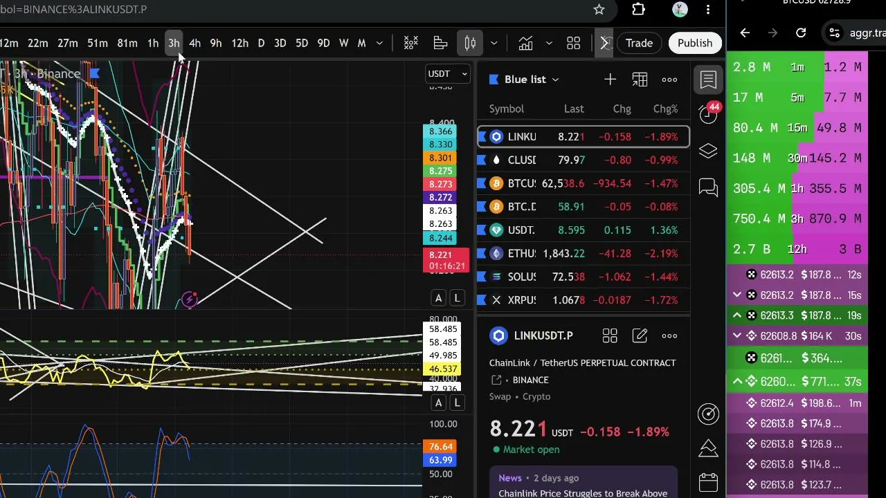Screen dimensions: 886x498
Task: Open the bar-style selector with crossed candles
Action: pyautogui.click(x=411, y=44)
